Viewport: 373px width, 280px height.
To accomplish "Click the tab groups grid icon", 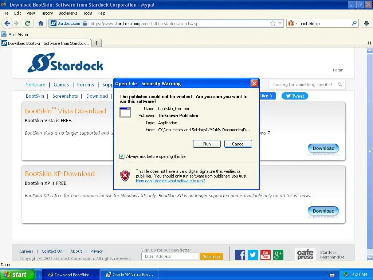I will (369, 43).
